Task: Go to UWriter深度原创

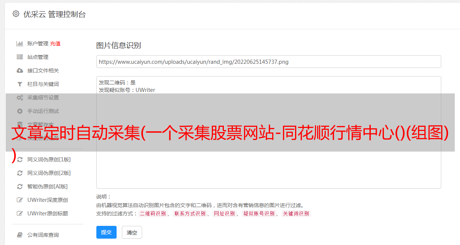Action: click(48, 200)
